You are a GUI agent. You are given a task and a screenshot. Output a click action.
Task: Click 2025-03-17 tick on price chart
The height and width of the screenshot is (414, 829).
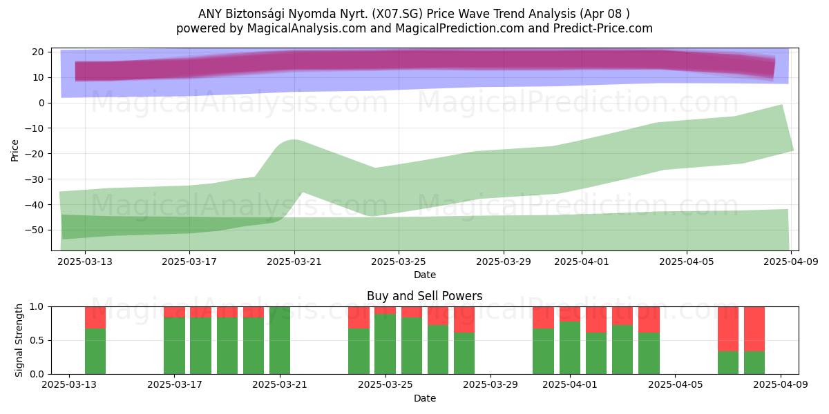[190, 262]
